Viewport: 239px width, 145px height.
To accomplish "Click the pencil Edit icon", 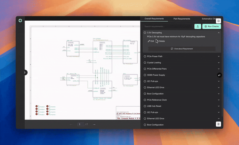I will click(149, 41).
